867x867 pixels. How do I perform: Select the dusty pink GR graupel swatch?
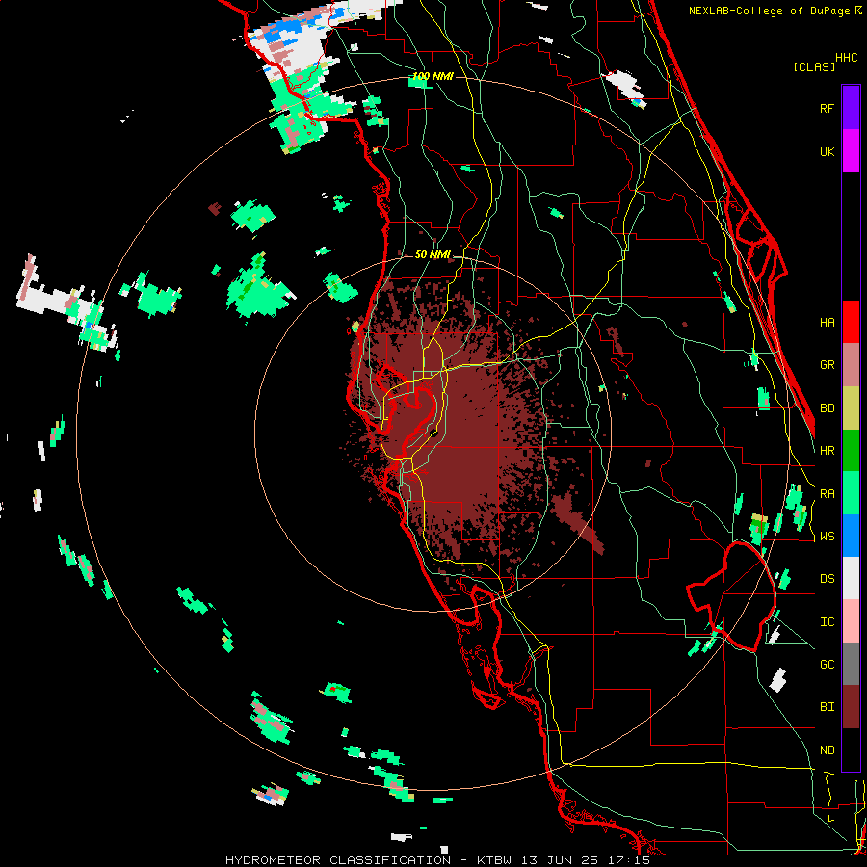[851, 365]
